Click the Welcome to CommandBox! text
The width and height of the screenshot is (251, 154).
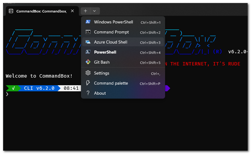coord(39,76)
